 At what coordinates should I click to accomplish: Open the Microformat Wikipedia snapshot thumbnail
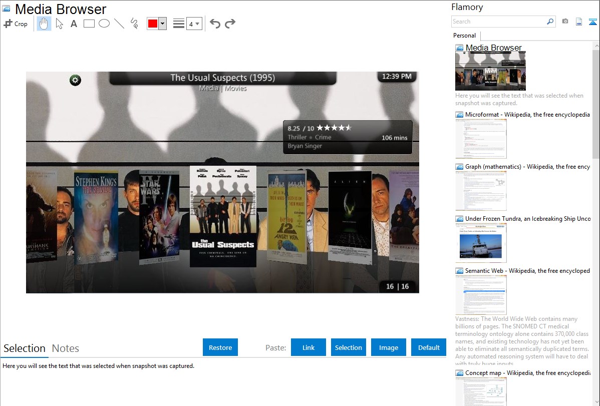click(x=481, y=139)
